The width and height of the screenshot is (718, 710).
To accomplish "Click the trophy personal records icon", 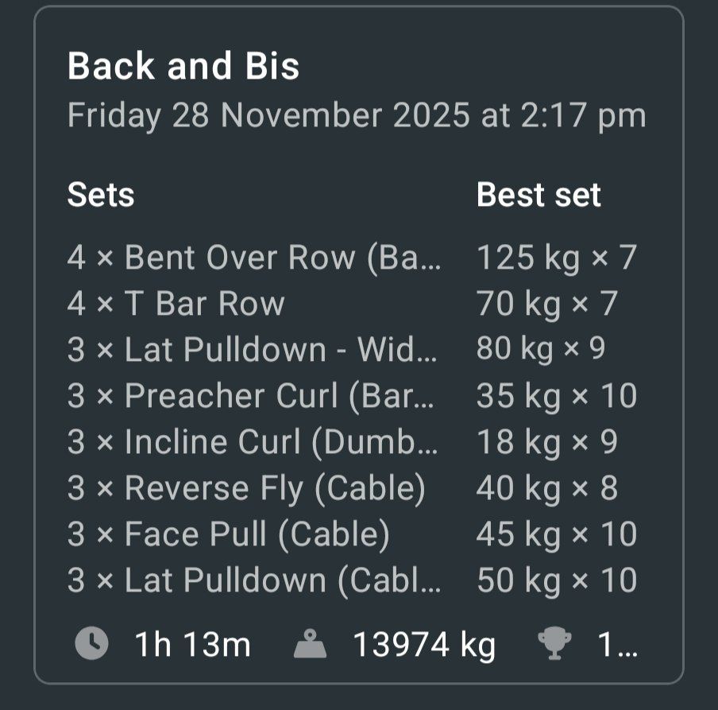I will tap(554, 644).
